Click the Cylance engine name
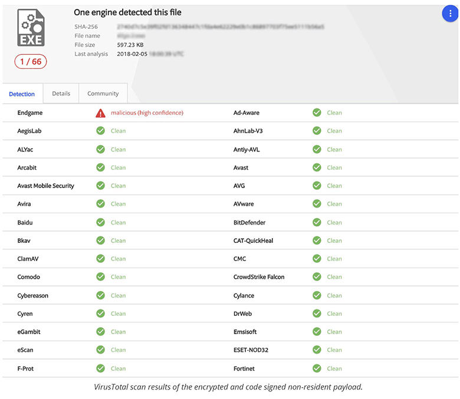Viewport: 460px width, 399px height. [x=244, y=295]
